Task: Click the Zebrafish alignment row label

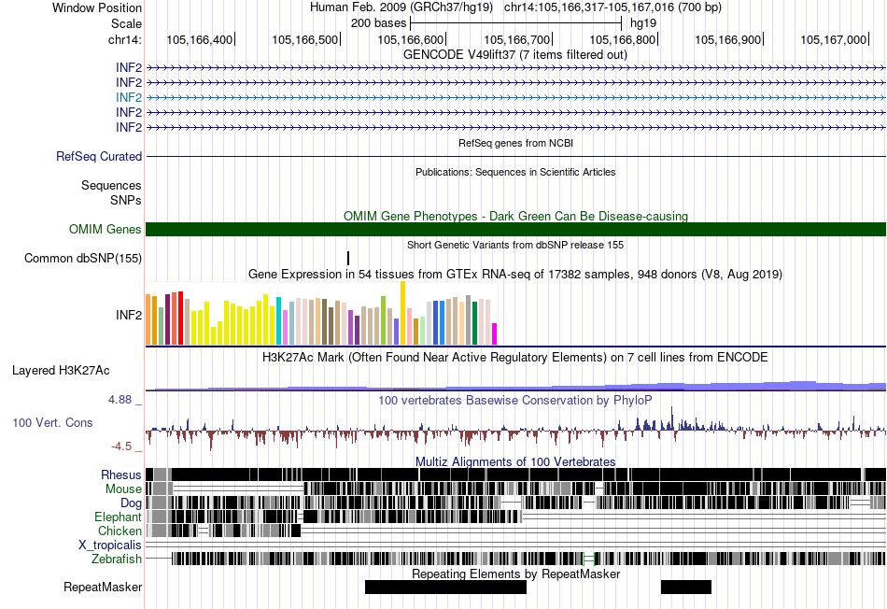Action: pyautogui.click(x=117, y=559)
